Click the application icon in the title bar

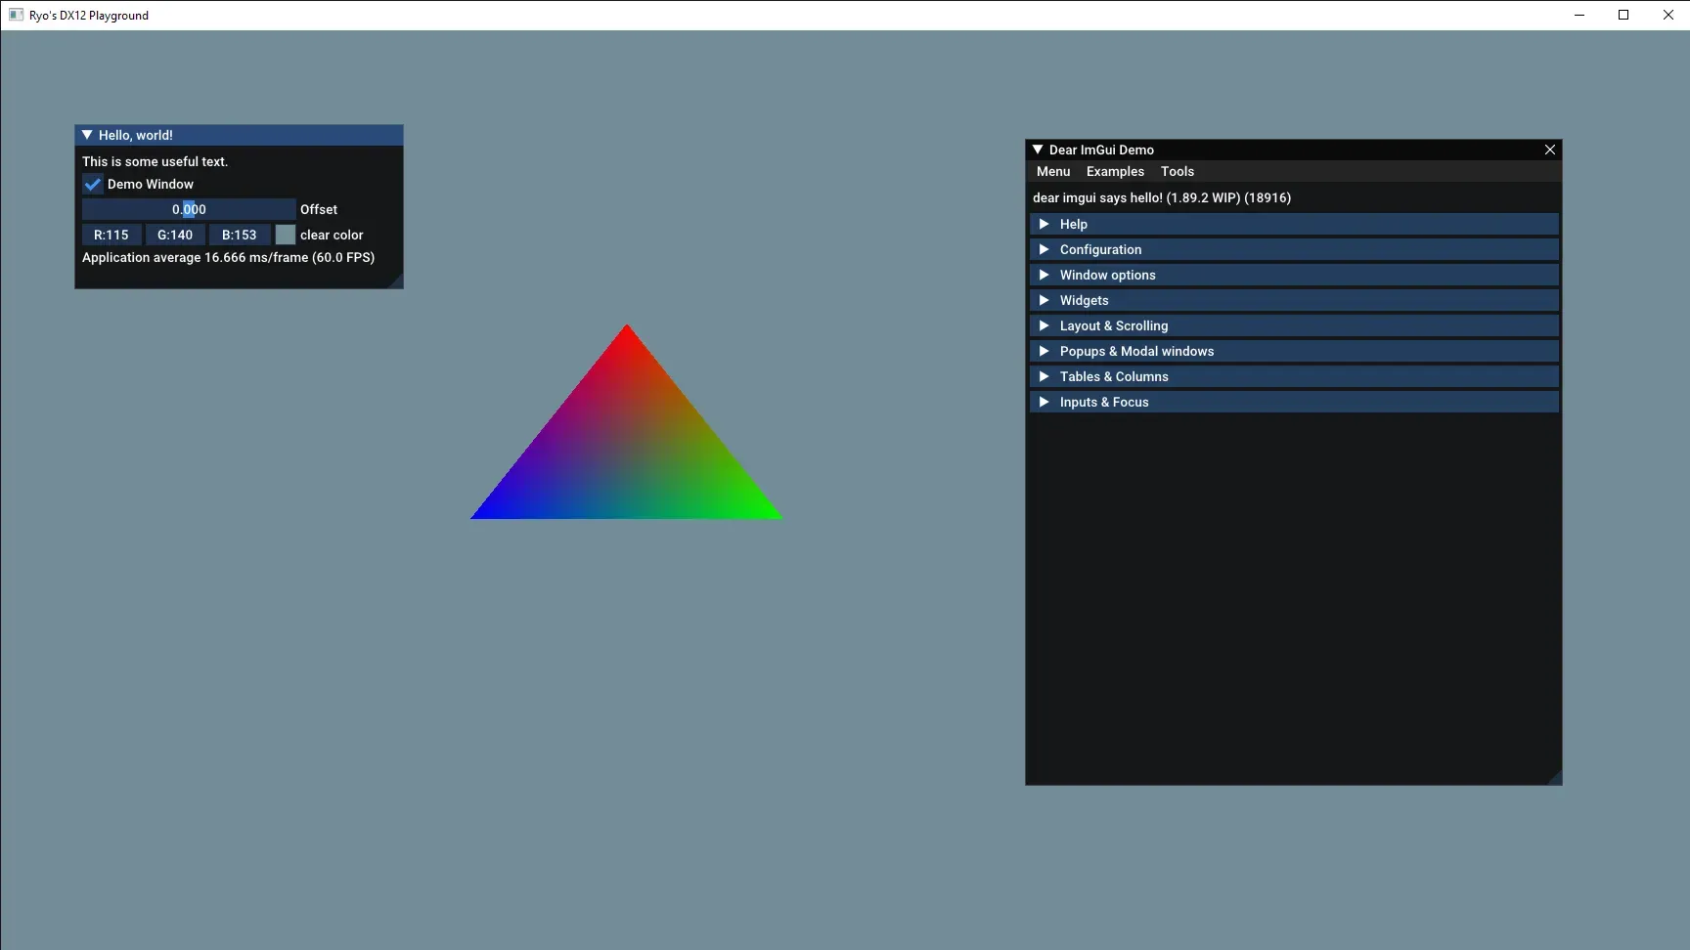[16, 15]
